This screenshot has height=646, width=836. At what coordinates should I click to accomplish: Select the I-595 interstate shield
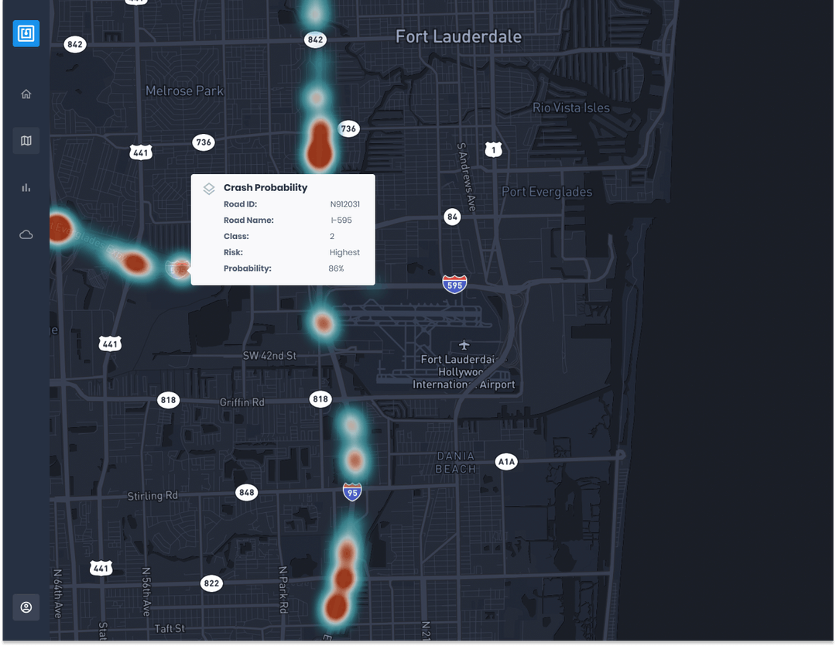[x=454, y=284]
